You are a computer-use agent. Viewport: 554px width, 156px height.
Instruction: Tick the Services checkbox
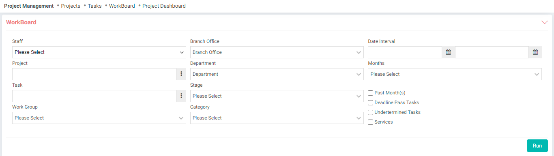pyautogui.click(x=370, y=122)
